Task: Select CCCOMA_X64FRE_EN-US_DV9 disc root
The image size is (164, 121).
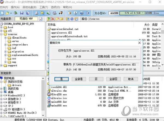Action: pos(19,24)
